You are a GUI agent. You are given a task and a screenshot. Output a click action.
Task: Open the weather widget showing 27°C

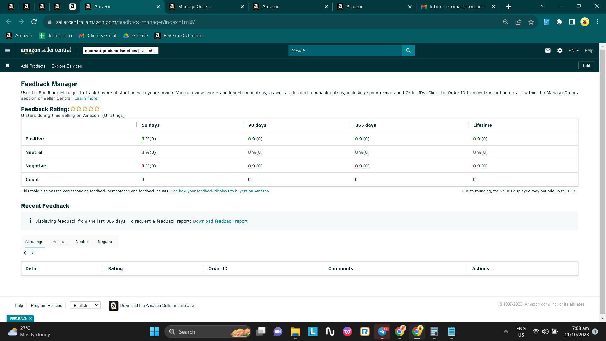[x=29, y=332]
